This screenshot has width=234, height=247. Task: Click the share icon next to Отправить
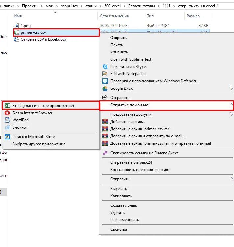pyautogui.click(x=105, y=98)
